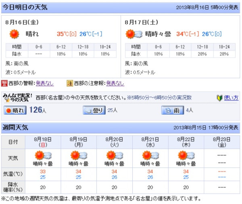The image size is (242, 204).
Task: Click the 34℃[-1] high for August 17
Action: [x=188, y=34]
